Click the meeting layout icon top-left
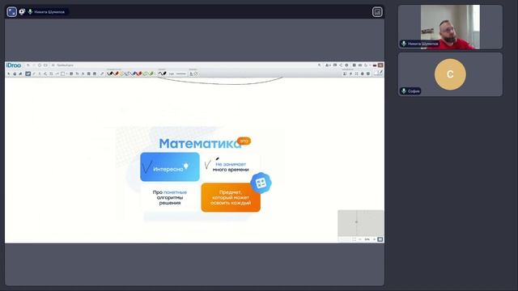Viewport: 518px width, 291px height. 11,12
